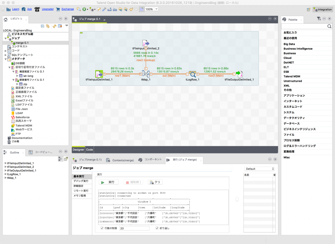The height and width of the screenshot is (244, 335).
Task: Click the pencil edit icon in toolbar
Action: [99, 9]
